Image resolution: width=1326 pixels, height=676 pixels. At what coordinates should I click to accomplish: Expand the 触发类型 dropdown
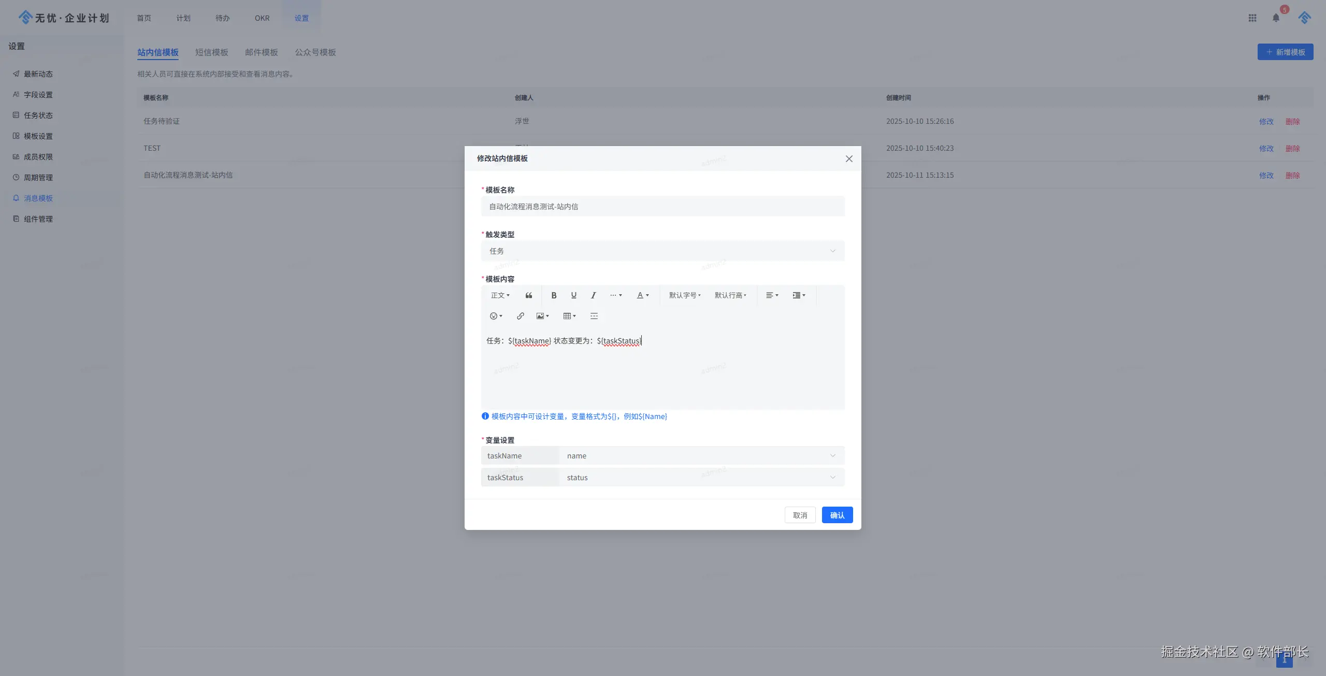[662, 251]
